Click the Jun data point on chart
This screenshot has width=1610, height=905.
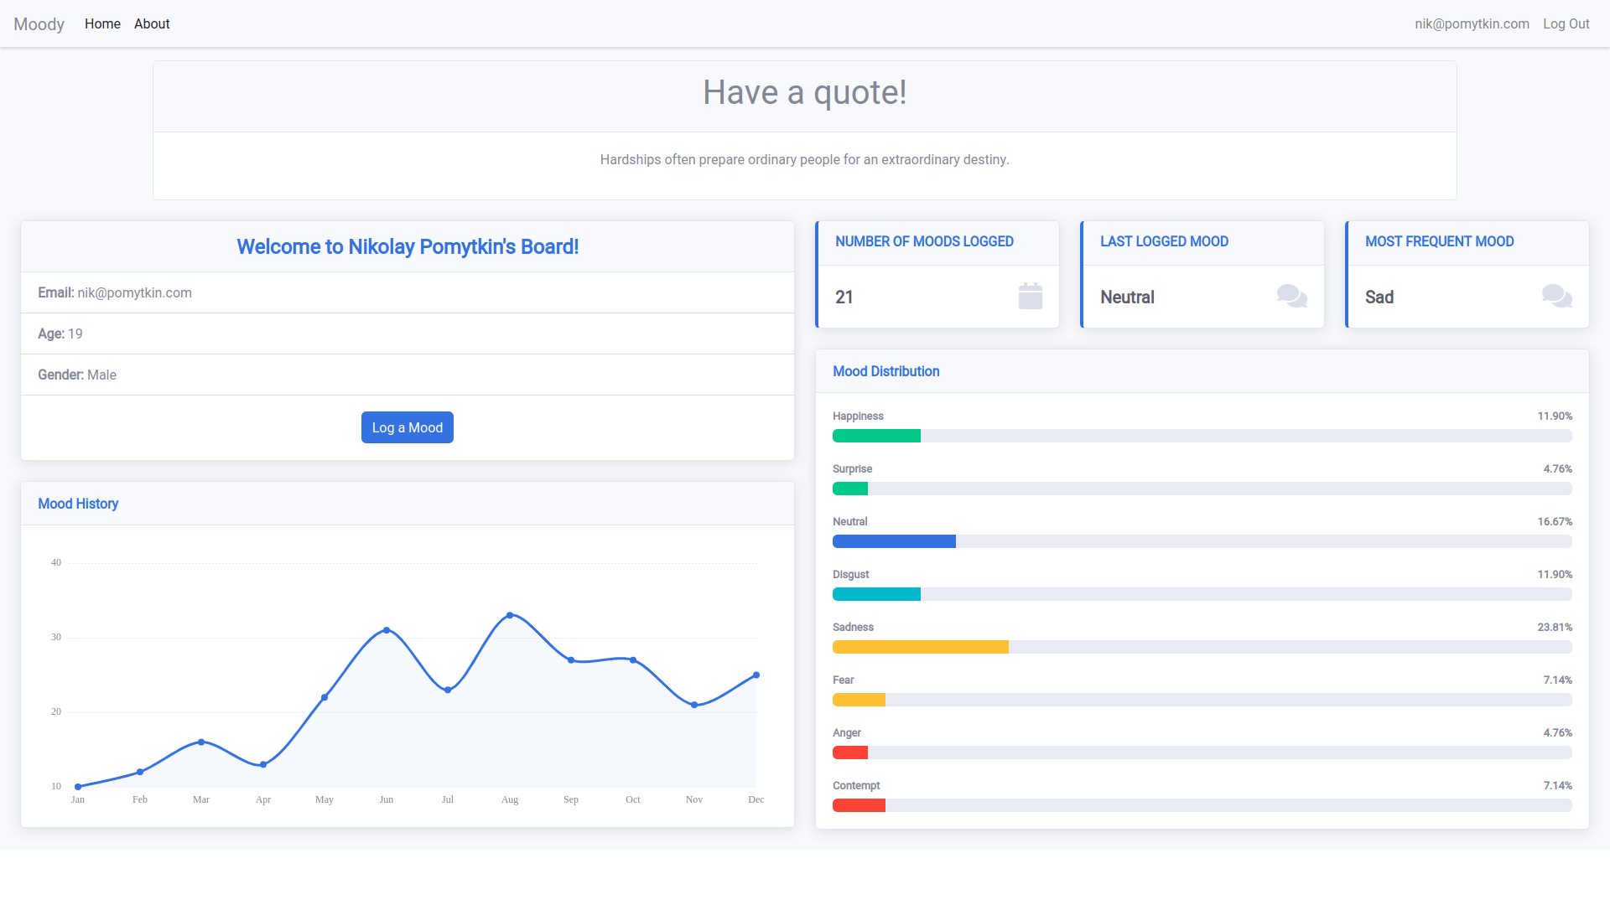click(x=387, y=630)
